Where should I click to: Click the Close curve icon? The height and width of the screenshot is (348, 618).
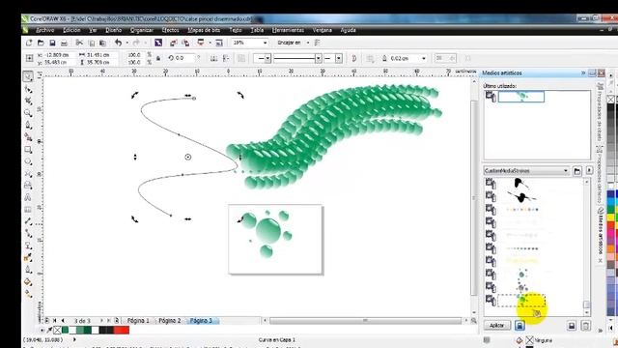(354, 58)
